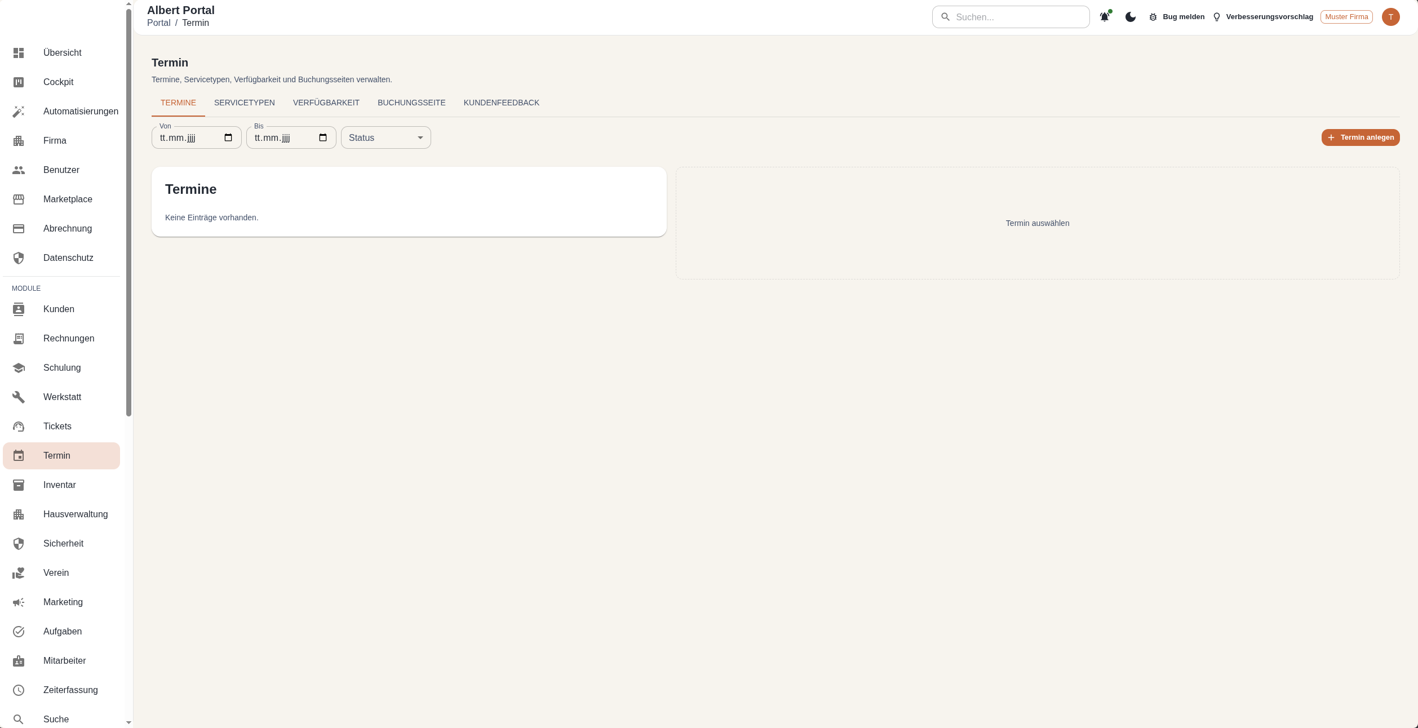Open the Schulung graduation cap icon
This screenshot has width=1418, height=728.
click(x=19, y=368)
